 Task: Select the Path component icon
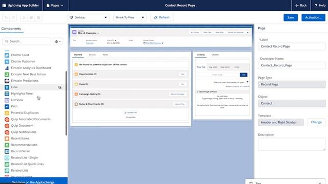pos(7,106)
